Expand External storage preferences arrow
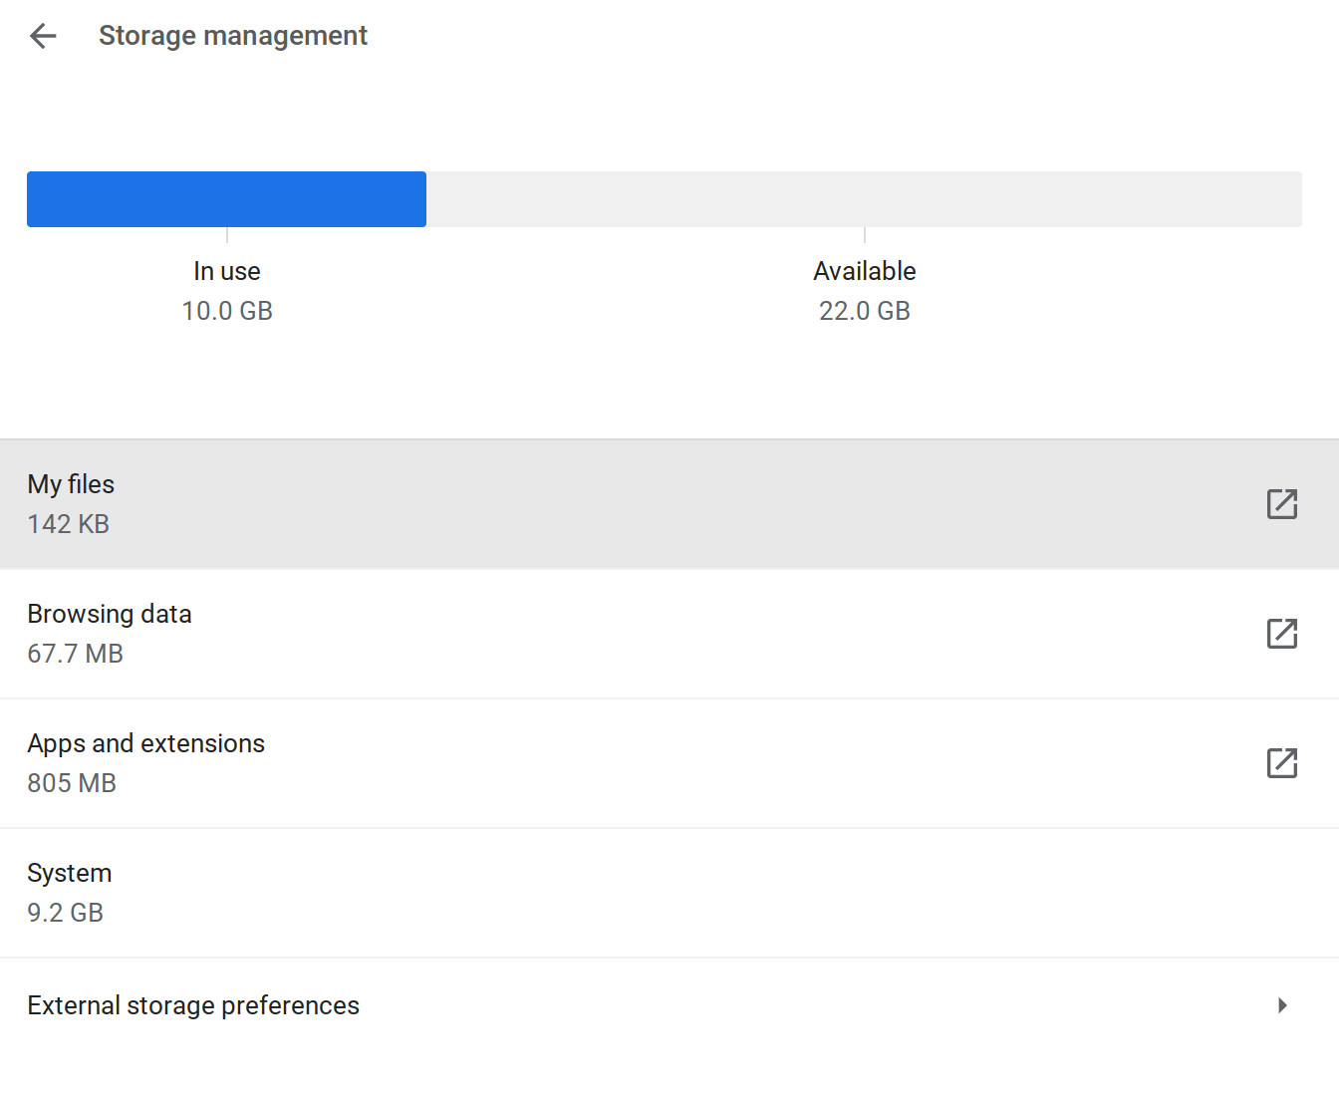 pyautogui.click(x=1282, y=1005)
